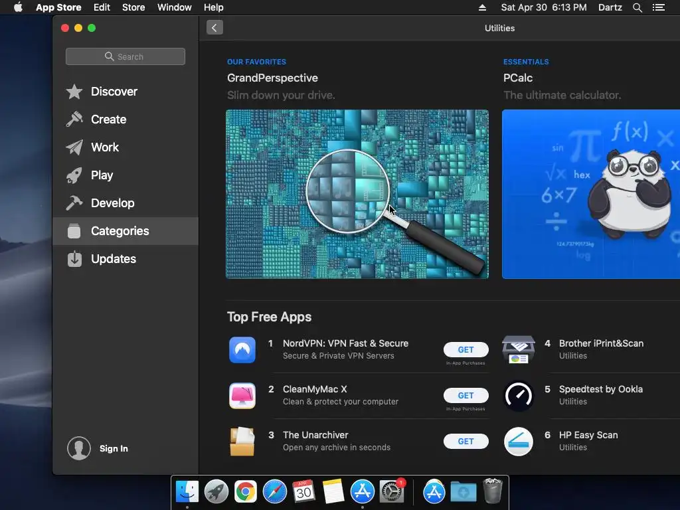Viewport: 680px width, 510px height.
Task: Click the Brother iPrint&Scan title
Action: click(x=601, y=343)
